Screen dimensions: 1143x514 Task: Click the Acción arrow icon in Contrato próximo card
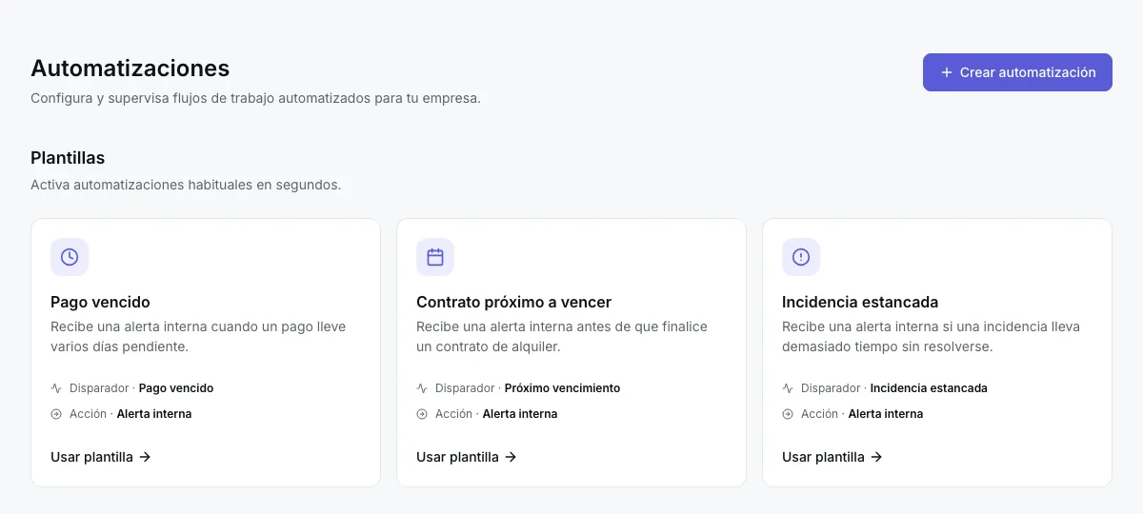(x=422, y=414)
